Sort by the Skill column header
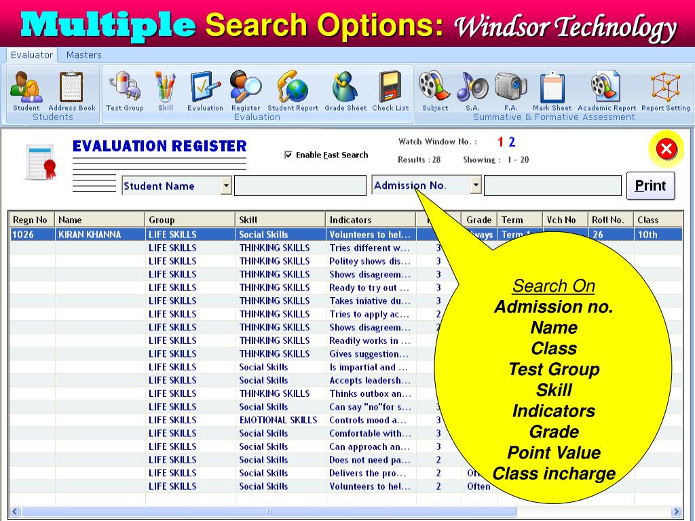 tap(280, 220)
